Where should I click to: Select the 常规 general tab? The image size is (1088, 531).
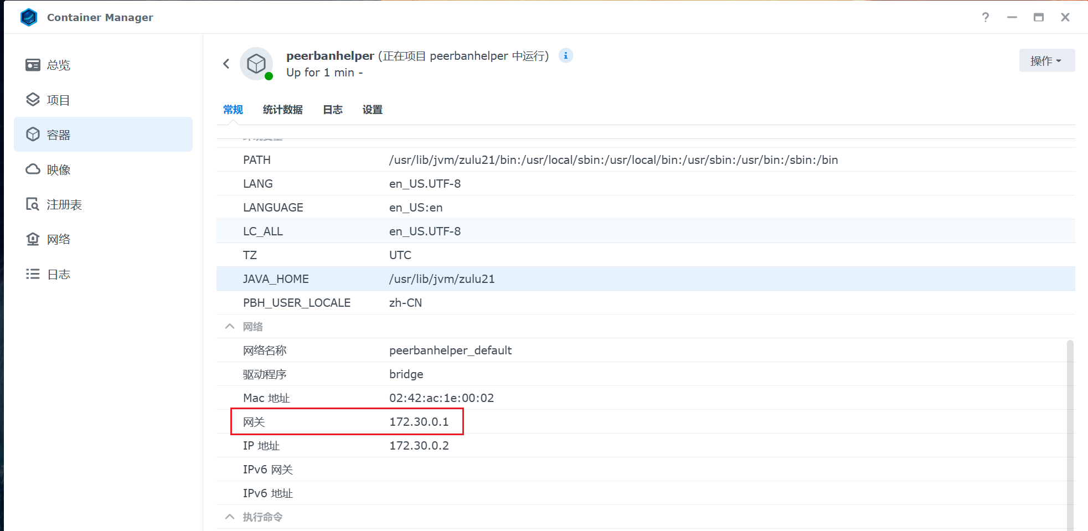pyautogui.click(x=233, y=110)
